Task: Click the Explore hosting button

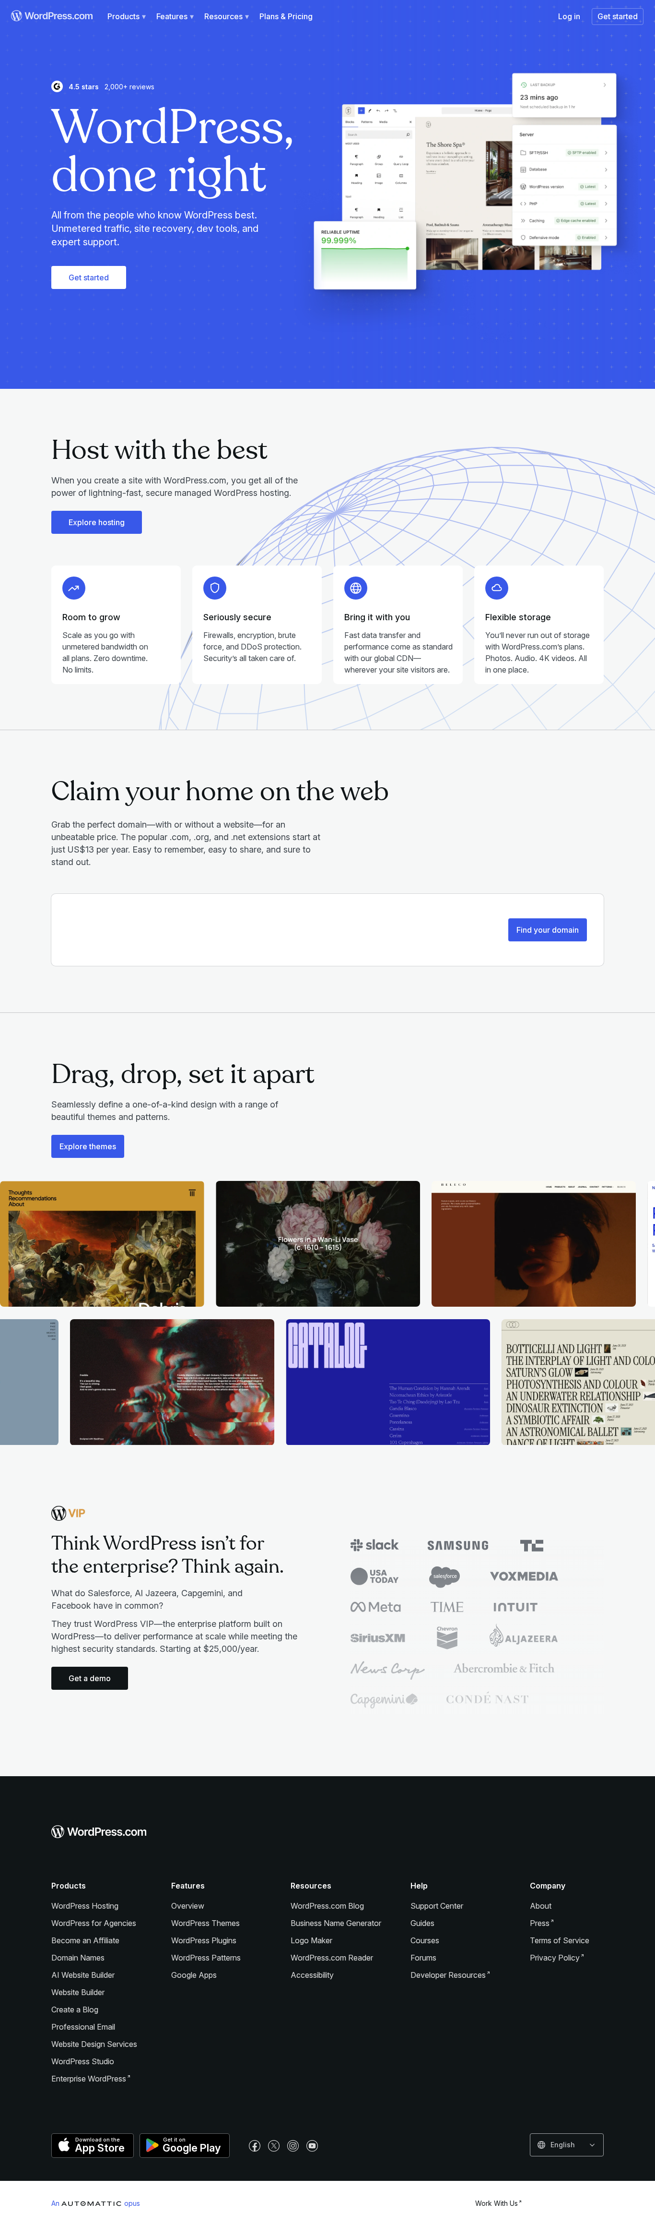Action: pyautogui.click(x=97, y=522)
